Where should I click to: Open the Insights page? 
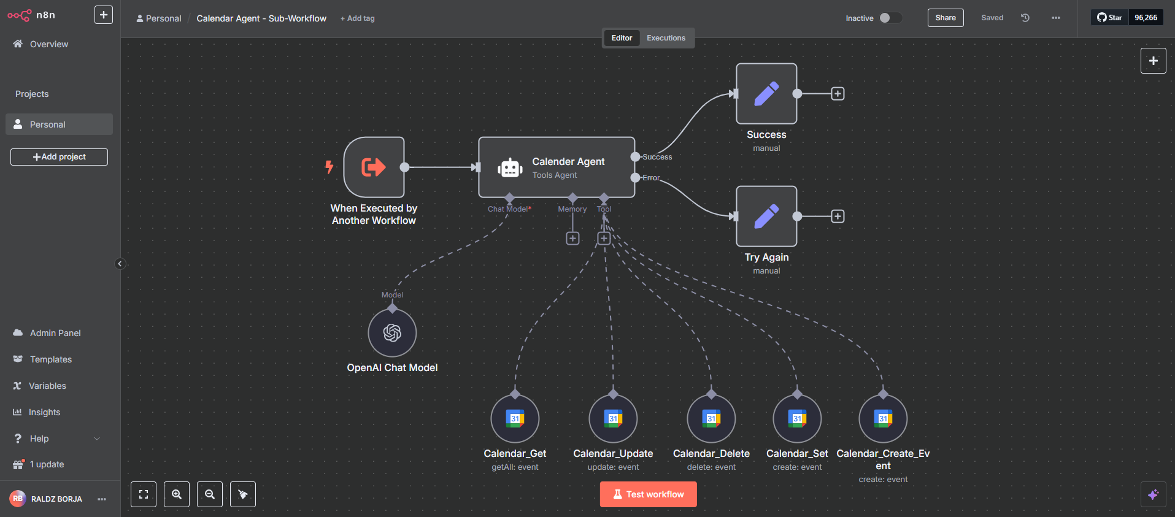44,412
